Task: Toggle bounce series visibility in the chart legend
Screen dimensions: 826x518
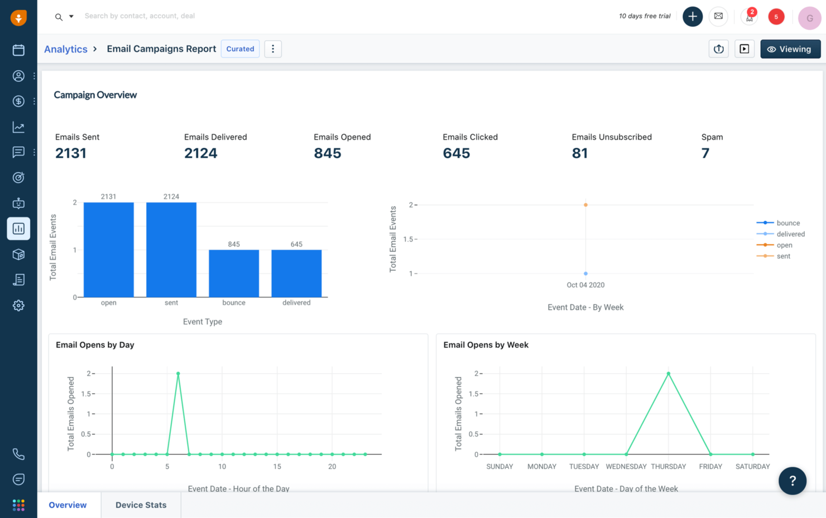Action: 789,222
